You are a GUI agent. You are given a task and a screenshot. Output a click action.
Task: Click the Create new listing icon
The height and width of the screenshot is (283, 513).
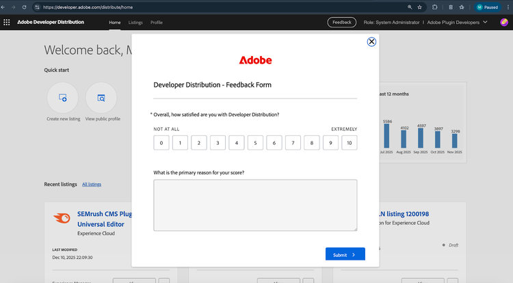(63, 98)
